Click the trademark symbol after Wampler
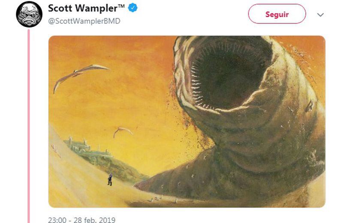343x223 pixels. 121,6
